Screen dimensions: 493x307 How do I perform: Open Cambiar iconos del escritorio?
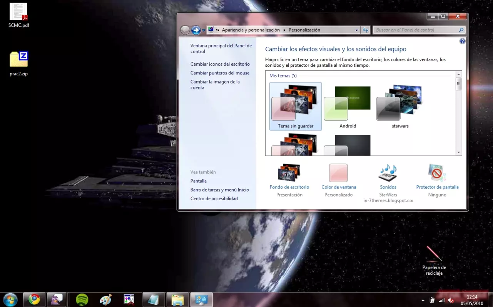pos(220,64)
